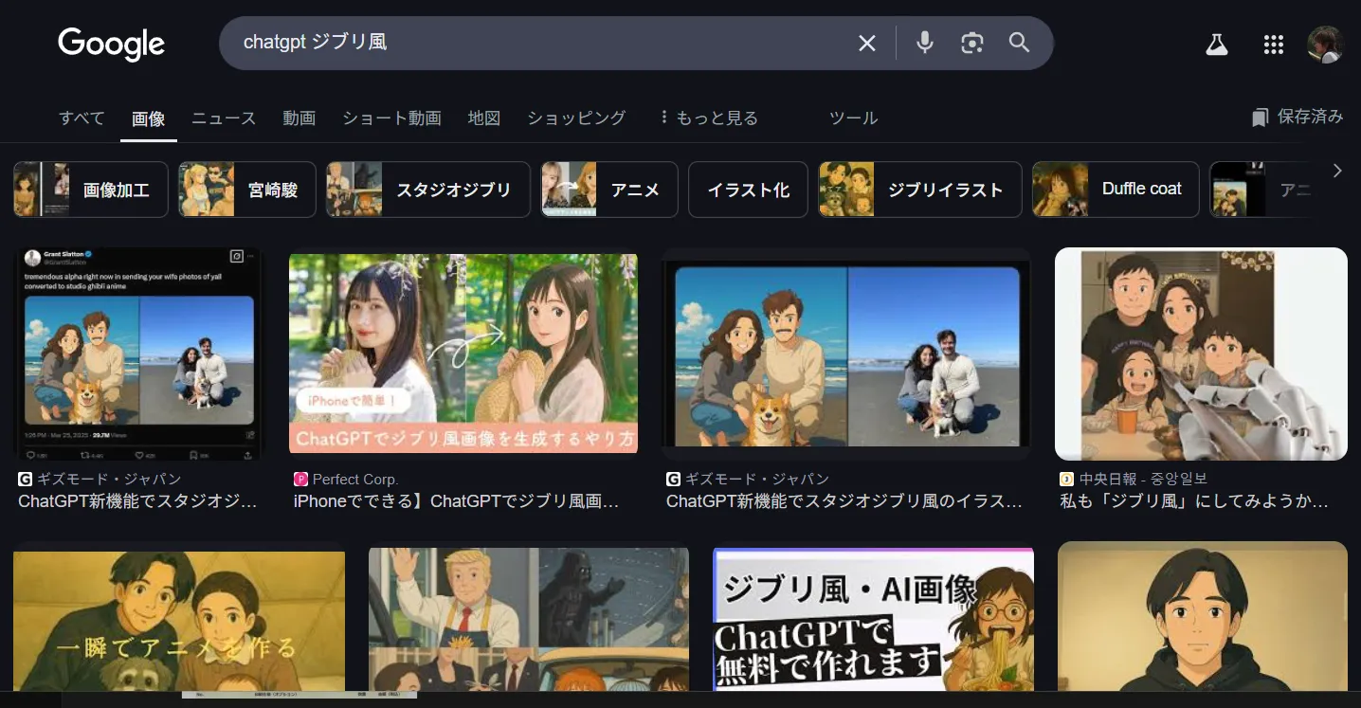Select the Duffle coat filter chip
This screenshot has width=1361, height=708.
tap(1116, 190)
